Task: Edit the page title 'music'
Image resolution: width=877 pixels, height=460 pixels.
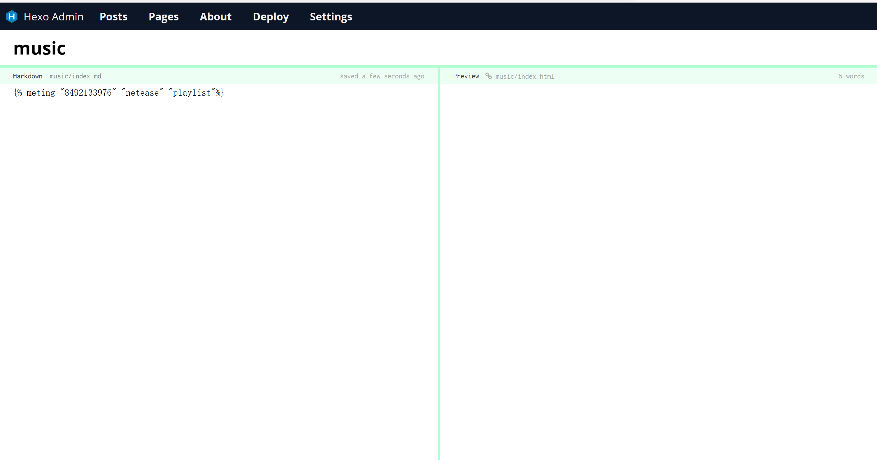Action: pos(39,48)
